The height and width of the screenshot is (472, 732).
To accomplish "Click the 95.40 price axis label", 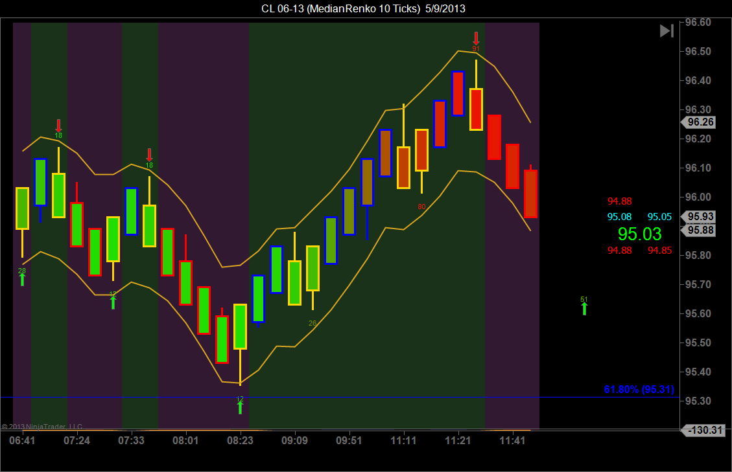I will [x=698, y=372].
